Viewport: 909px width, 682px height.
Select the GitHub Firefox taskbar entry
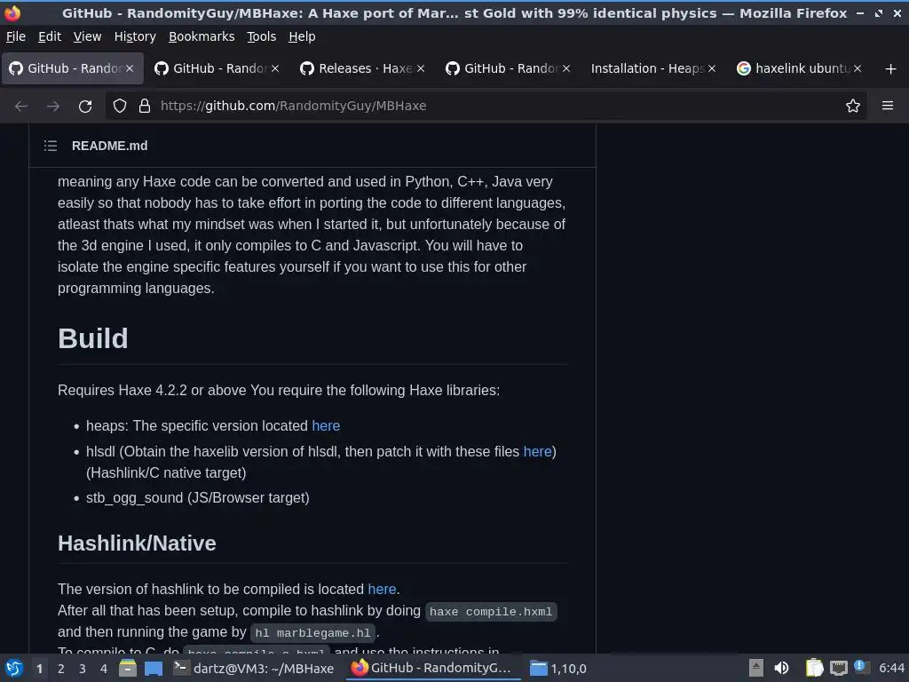432,668
